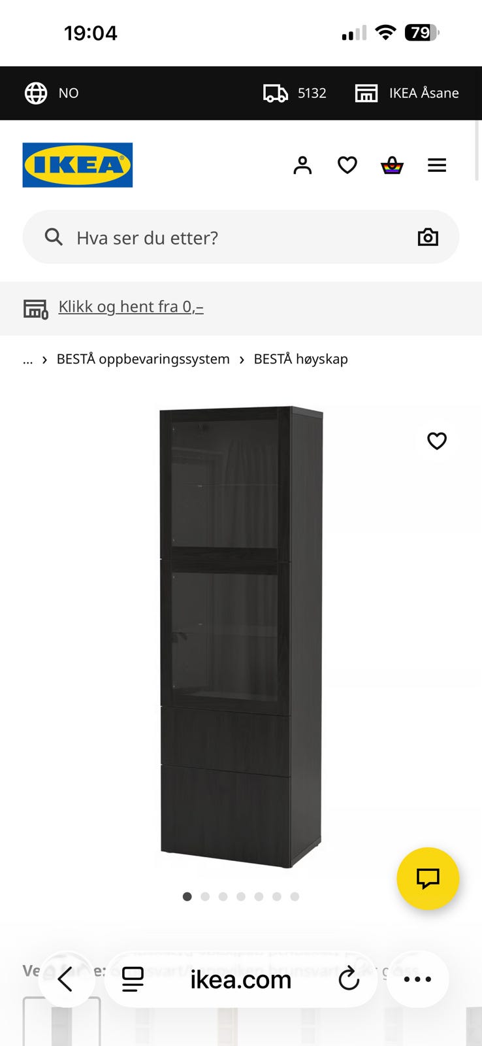Screen dimensions: 482x1046
Task: Tap the delivery truck postcode 5132
Action: 295,93
